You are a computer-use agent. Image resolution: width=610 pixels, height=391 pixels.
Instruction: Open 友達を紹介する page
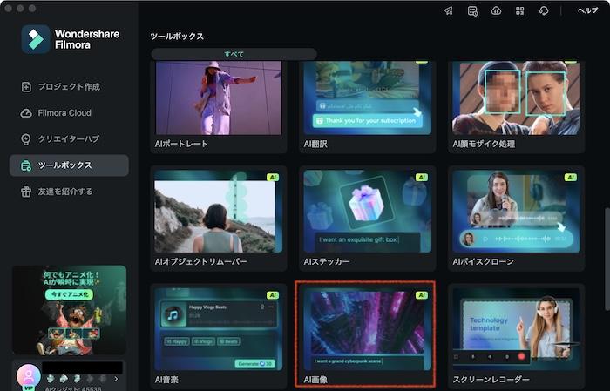(x=69, y=192)
